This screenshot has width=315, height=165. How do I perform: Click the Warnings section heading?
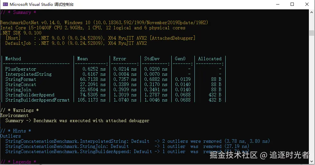(20, 110)
